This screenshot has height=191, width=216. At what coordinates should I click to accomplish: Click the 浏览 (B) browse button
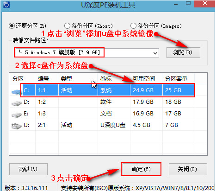point(183,52)
